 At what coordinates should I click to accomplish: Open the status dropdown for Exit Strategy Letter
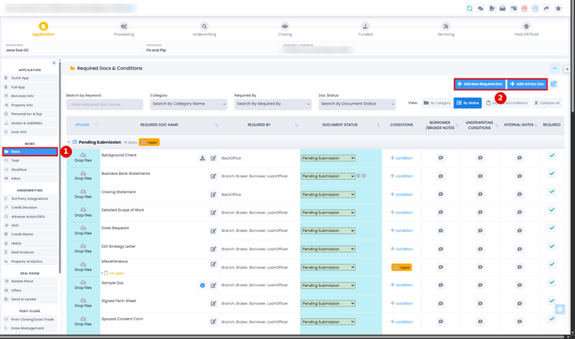328,249
